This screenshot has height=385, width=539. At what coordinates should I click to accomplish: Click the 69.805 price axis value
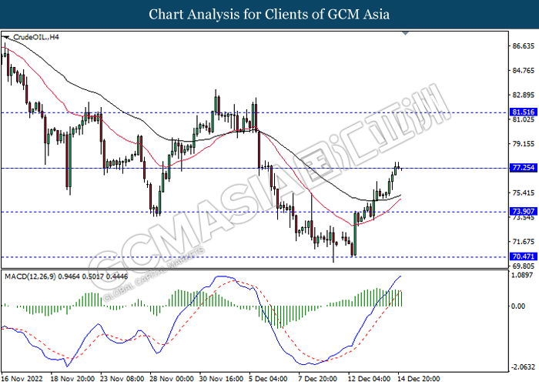pyautogui.click(x=524, y=266)
